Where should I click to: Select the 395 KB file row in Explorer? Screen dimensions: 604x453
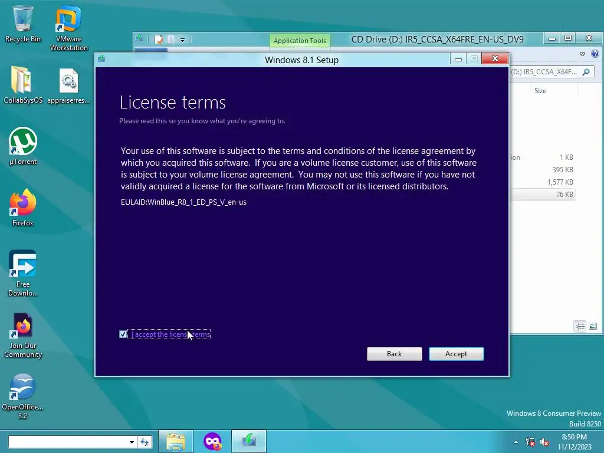click(x=543, y=170)
